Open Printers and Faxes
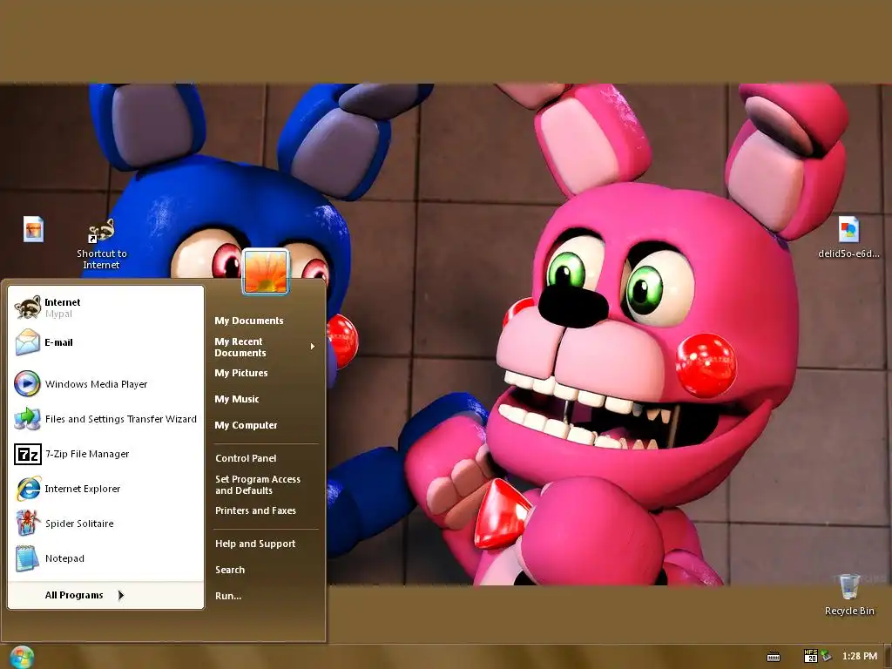This screenshot has height=669, width=892. (255, 510)
